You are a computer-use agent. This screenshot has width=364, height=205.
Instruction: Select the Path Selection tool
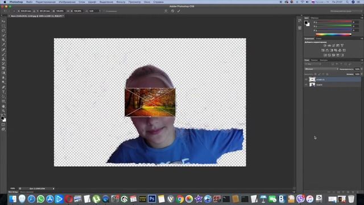[x=3, y=97]
